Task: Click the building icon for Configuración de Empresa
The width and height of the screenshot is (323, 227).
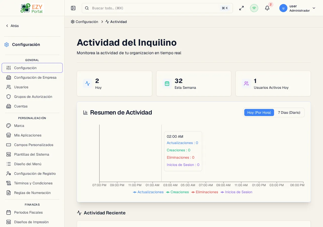Action: point(9,77)
